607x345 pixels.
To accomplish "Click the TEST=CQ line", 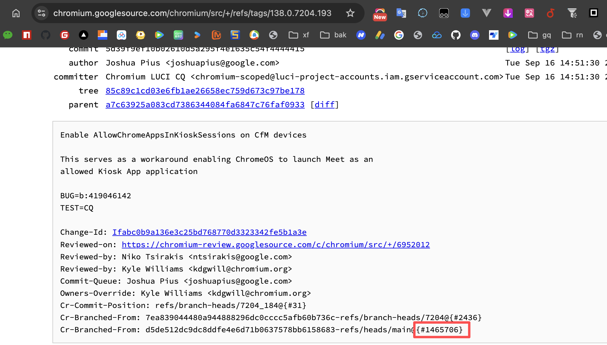I will tap(77, 208).
